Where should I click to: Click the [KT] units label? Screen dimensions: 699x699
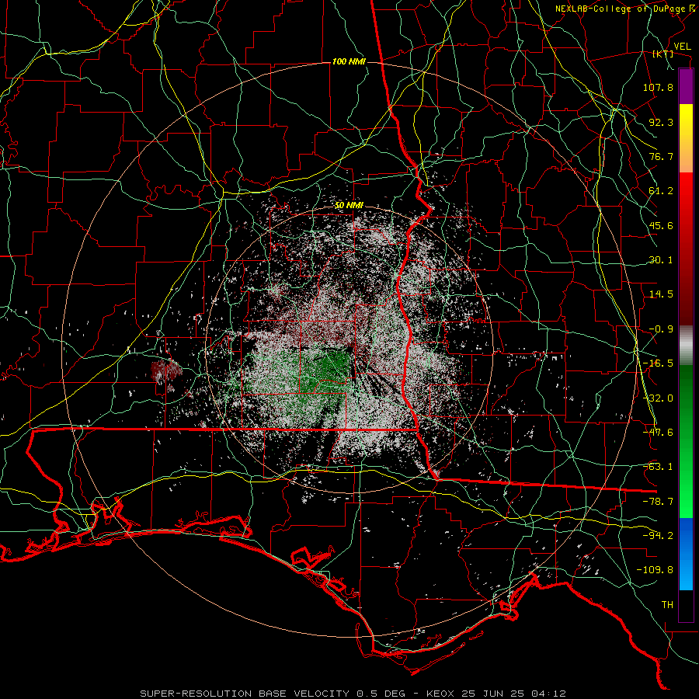pos(663,54)
